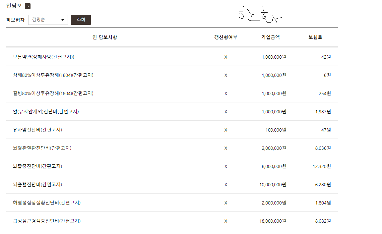
Task: Select the 질병80%이상후유장해 coverage row
Action: click(x=172, y=93)
